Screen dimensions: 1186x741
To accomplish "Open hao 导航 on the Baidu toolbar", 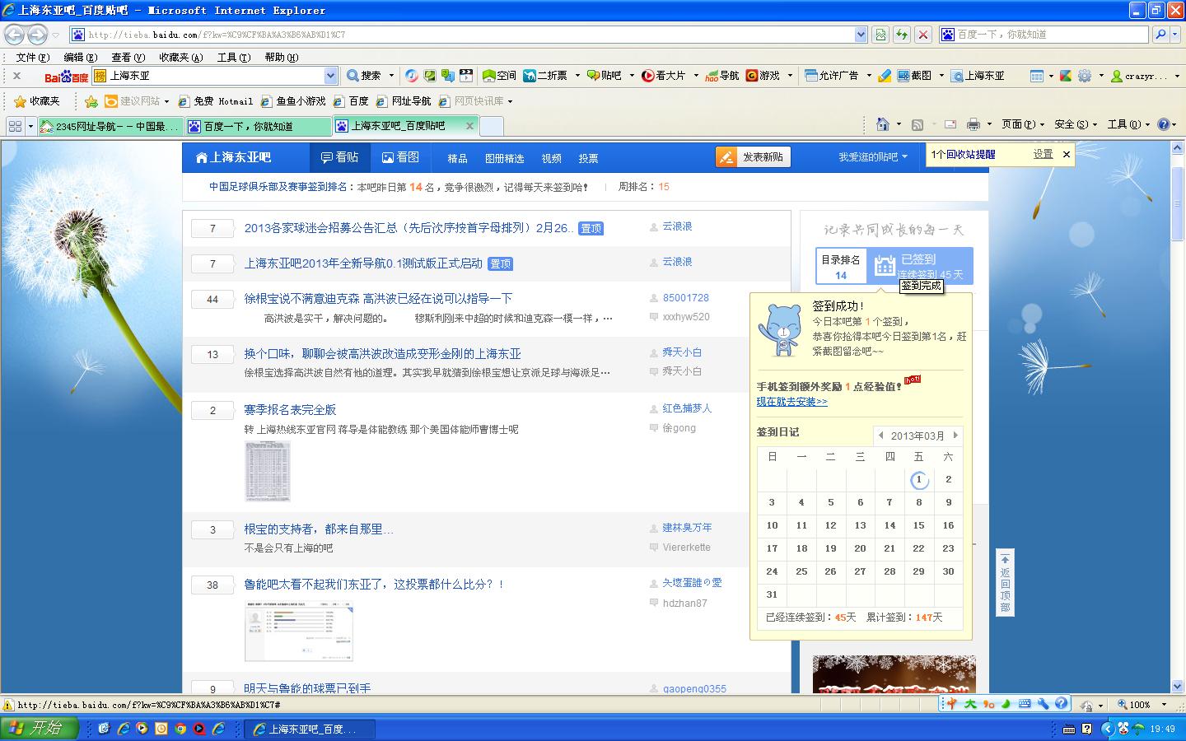I will click(x=722, y=75).
